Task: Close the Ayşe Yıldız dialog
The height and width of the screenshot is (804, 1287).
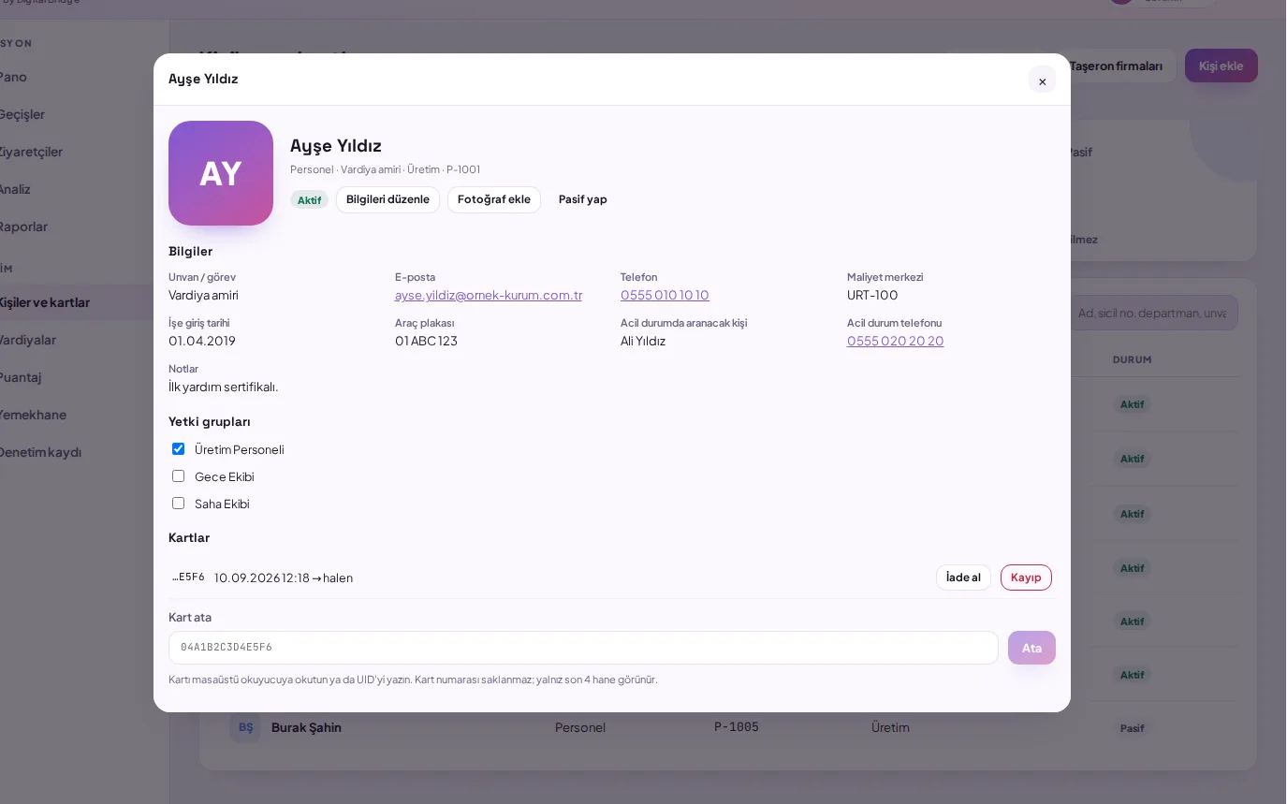Action: (x=1042, y=80)
